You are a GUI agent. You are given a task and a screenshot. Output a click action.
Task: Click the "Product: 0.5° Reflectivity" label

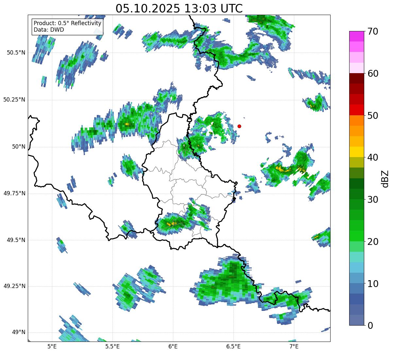(x=68, y=24)
